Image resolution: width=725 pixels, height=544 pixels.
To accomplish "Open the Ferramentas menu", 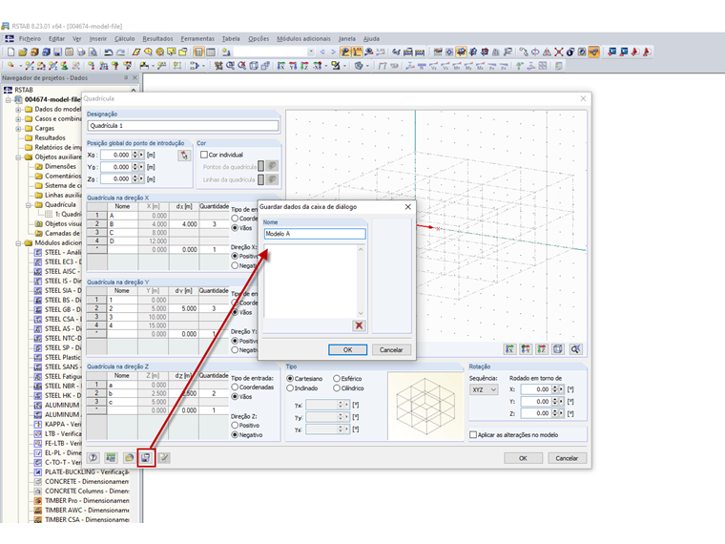I will (197, 39).
